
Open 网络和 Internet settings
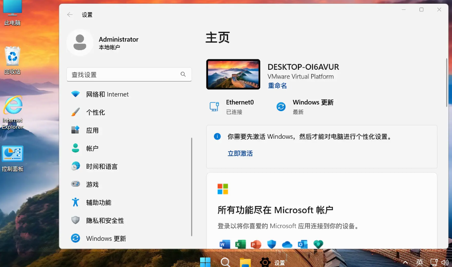[129, 94]
